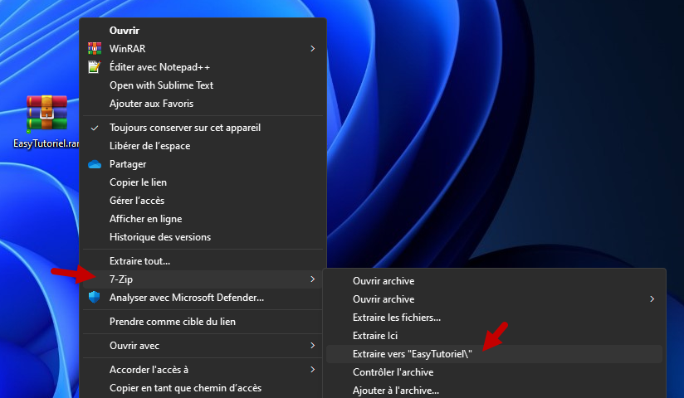This screenshot has height=398, width=684.
Task: Select the EasyTutoriel.rar desktop file icon
Action: [46, 113]
